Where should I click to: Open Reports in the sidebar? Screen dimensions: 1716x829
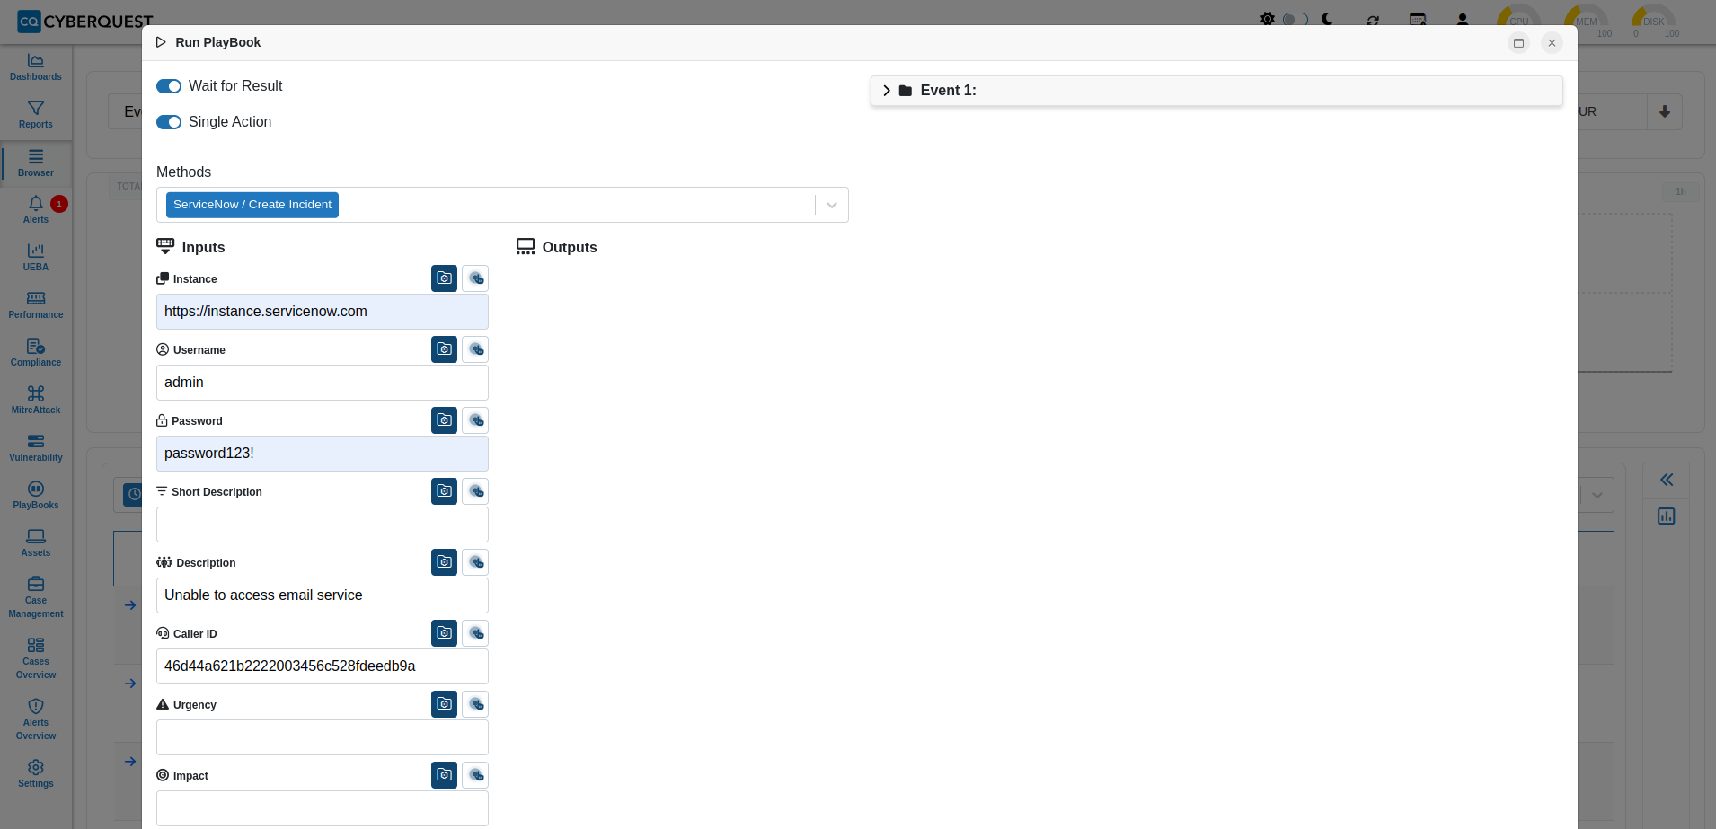36,115
